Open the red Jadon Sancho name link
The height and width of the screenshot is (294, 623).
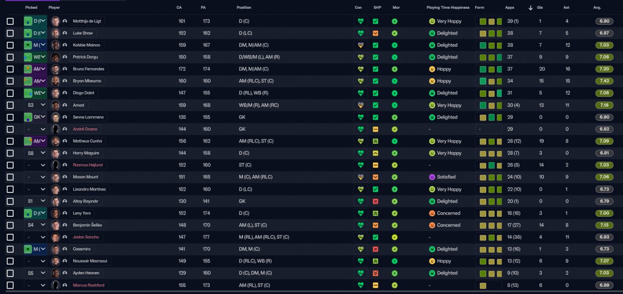click(86, 237)
